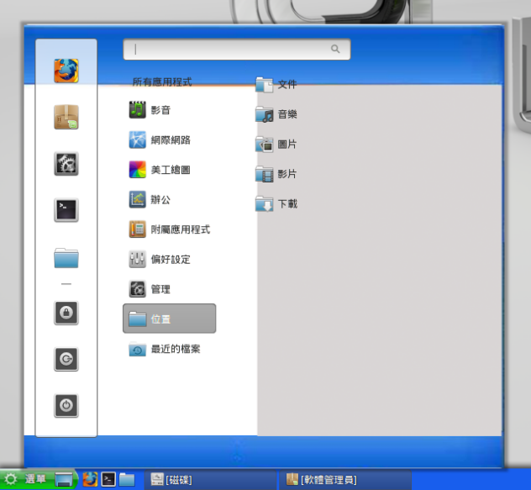
Task: Open the 附屬應用程式 category
Action: 170,229
